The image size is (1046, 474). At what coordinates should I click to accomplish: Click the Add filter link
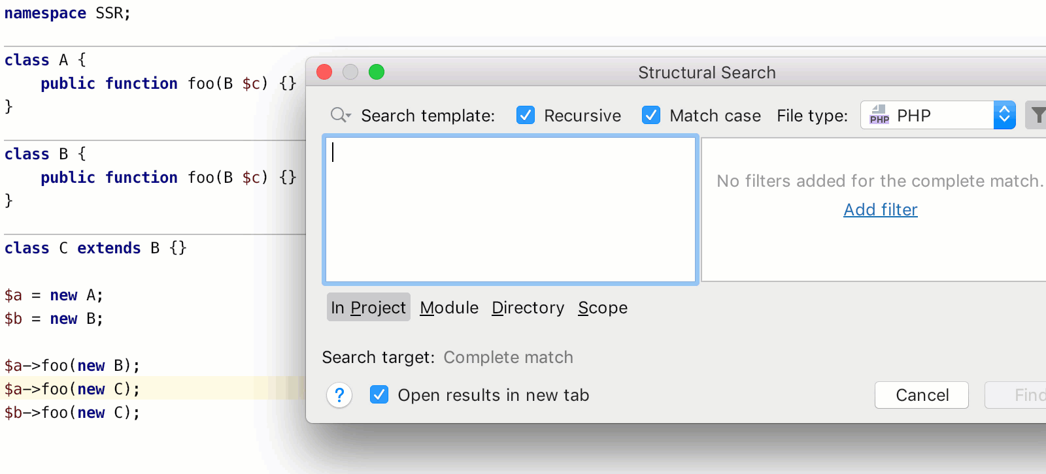pyautogui.click(x=880, y=210)
